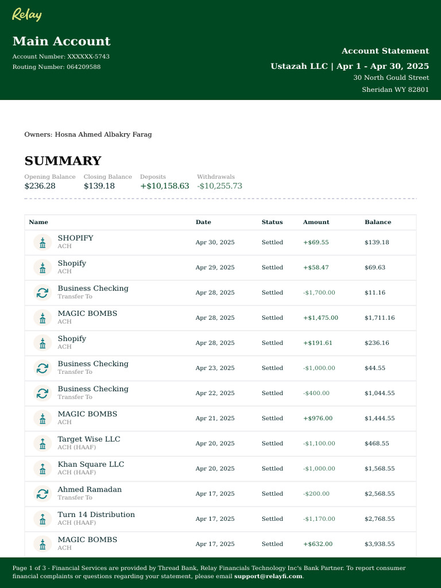Select the Sheridan WY 82801 line
The height and width of the screenshot is (588, 441).
395,90
